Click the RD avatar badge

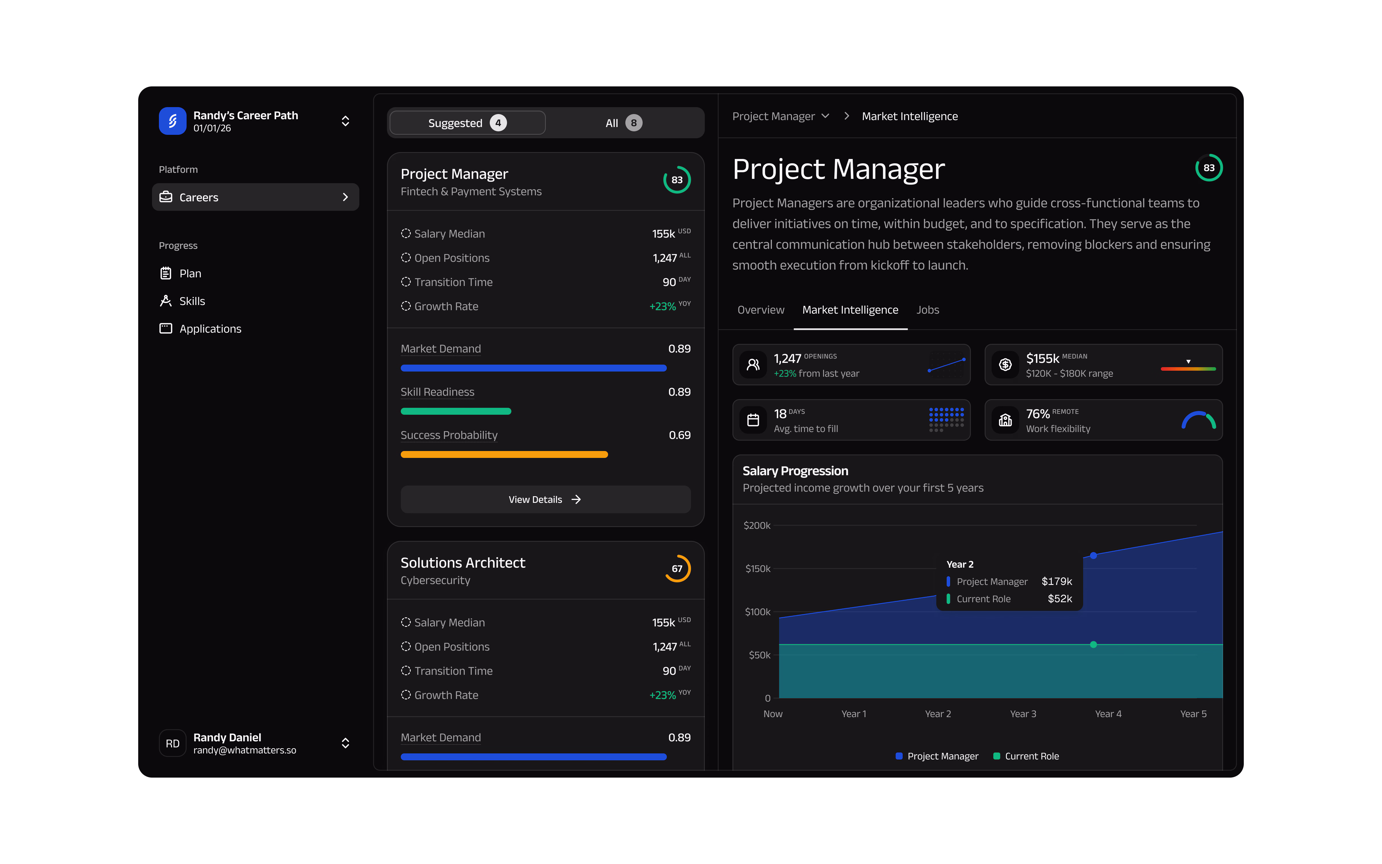172,743
